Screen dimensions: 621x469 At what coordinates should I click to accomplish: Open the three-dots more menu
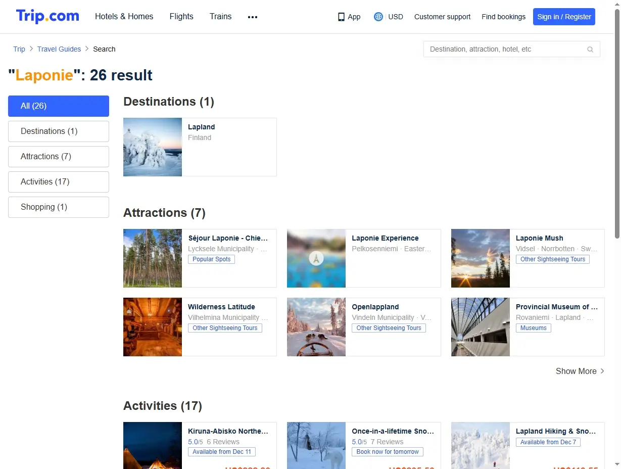pyautogui.click(x=253, y=17)
